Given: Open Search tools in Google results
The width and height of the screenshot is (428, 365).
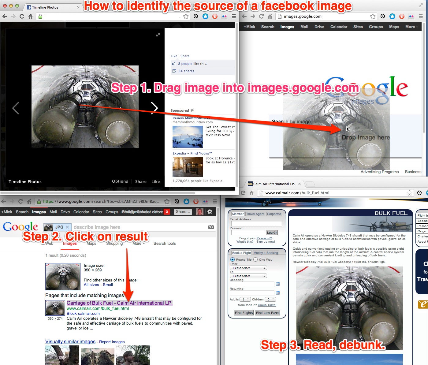Looking at the screenshot, I should 165,244.
